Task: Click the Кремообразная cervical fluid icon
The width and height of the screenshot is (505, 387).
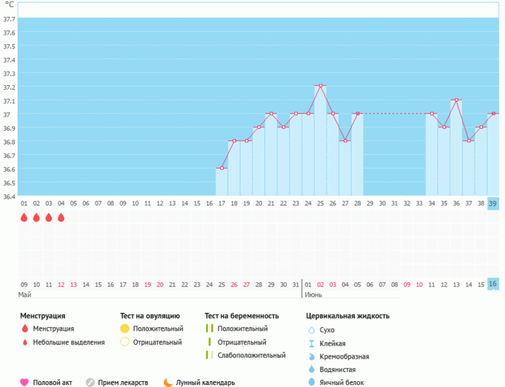Action: [312, 357]
